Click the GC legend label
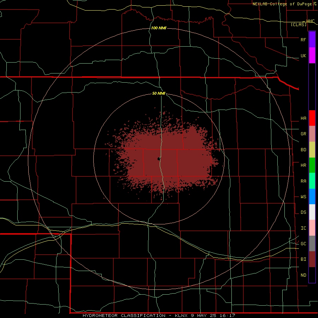The width and height of the screenshot is (318, 318). click(303, 244)
